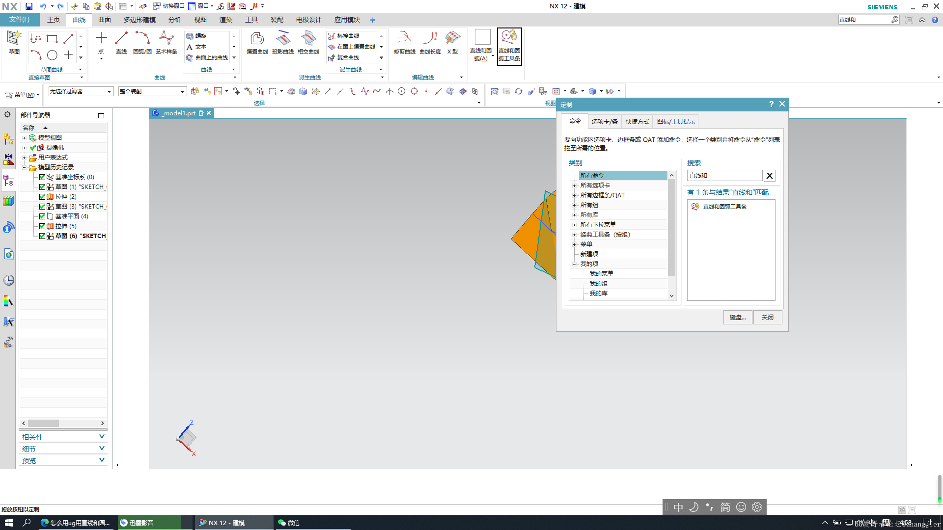Select the Point (点) tool
This screenshot has width=943, height=530.
(x=101, y=42)
